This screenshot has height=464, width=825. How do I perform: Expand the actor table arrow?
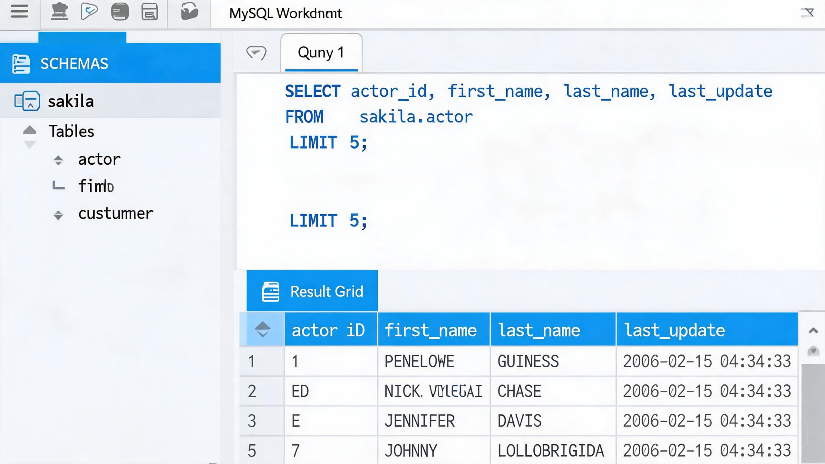pyautogui.click(x=58, y=160)
